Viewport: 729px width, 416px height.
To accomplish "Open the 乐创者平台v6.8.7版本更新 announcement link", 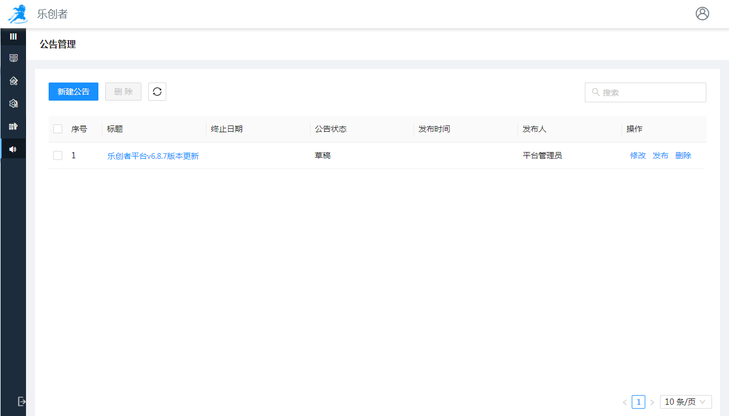I will click(153, 156).
